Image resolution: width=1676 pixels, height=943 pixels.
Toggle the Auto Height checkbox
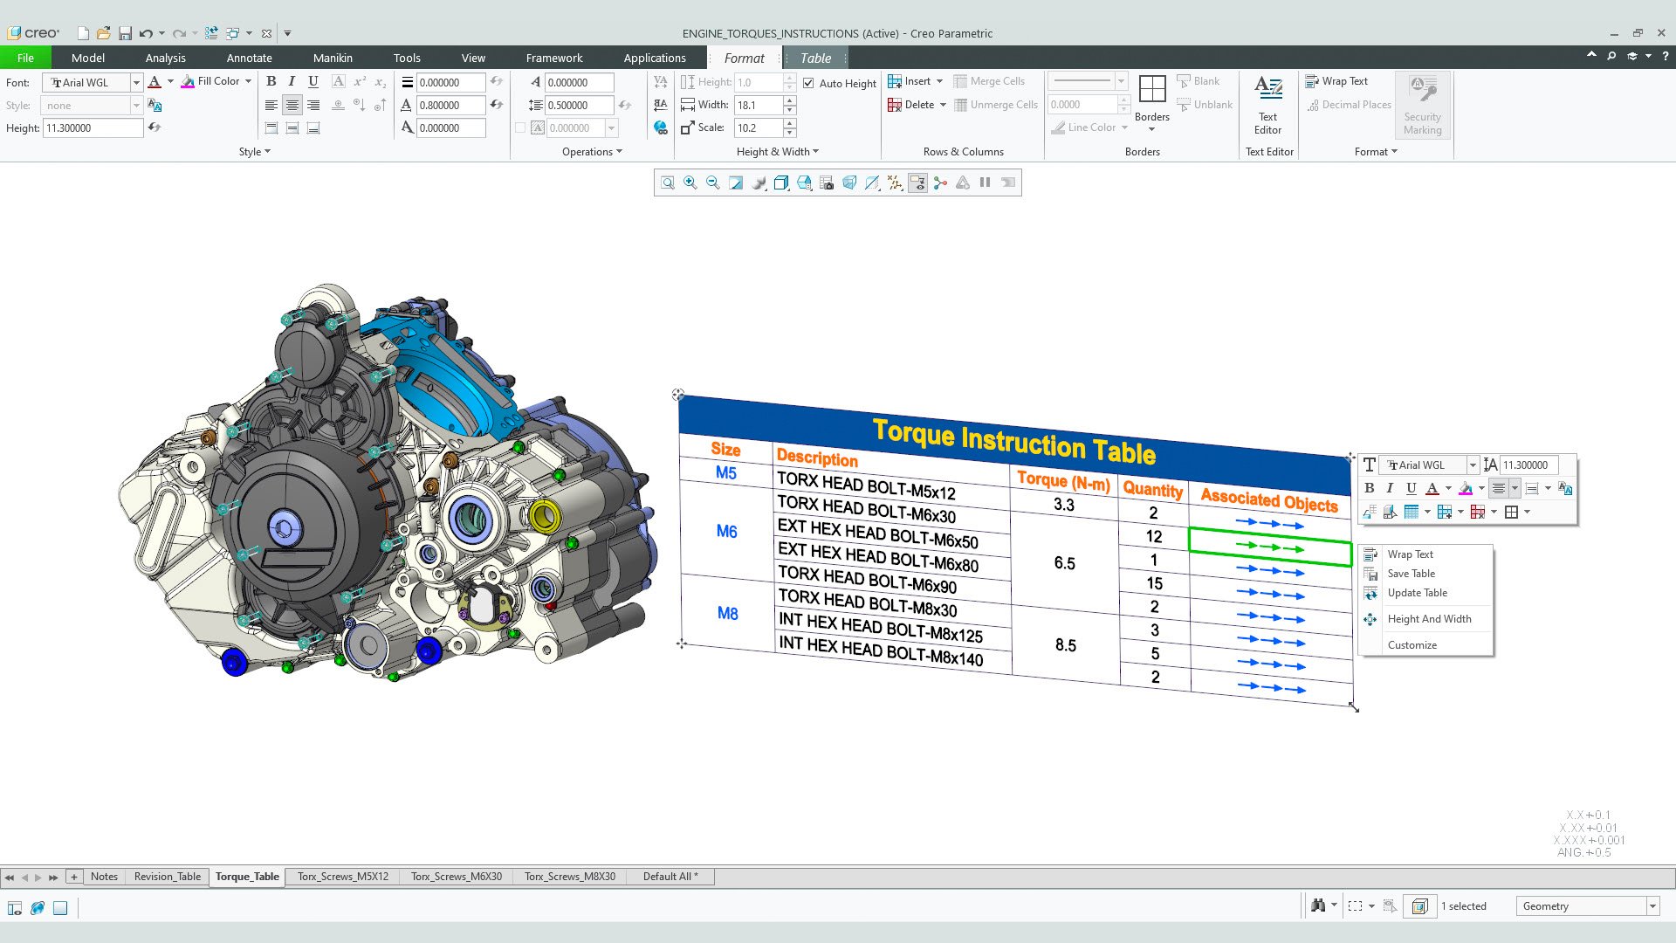[x=808, y=83]
